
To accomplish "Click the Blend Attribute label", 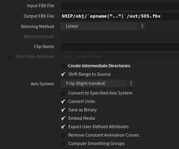I will point(39,36).
